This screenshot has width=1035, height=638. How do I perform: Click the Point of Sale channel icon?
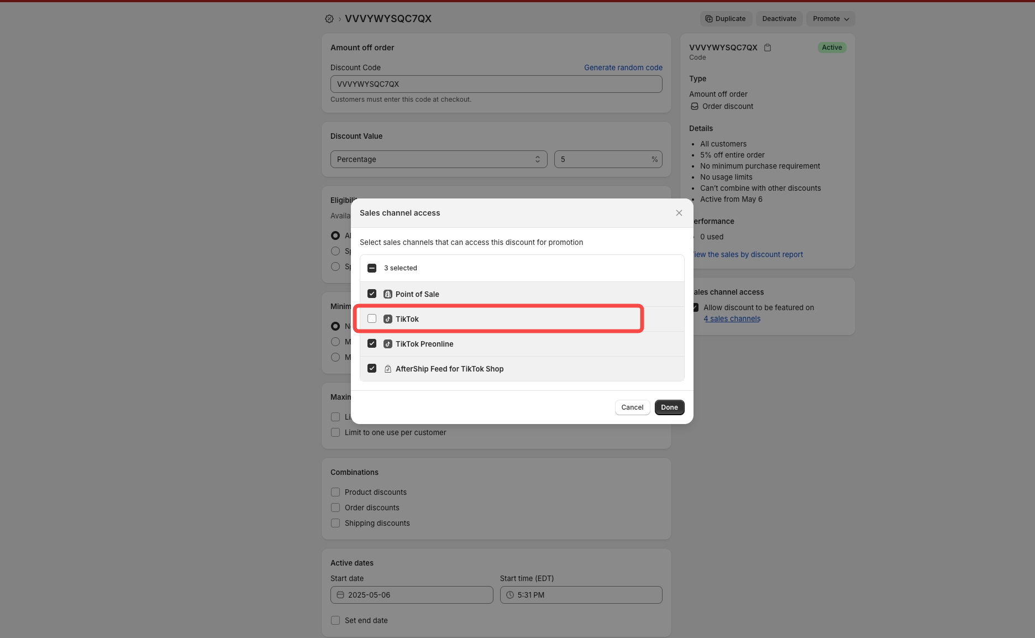tap(388, 294)
